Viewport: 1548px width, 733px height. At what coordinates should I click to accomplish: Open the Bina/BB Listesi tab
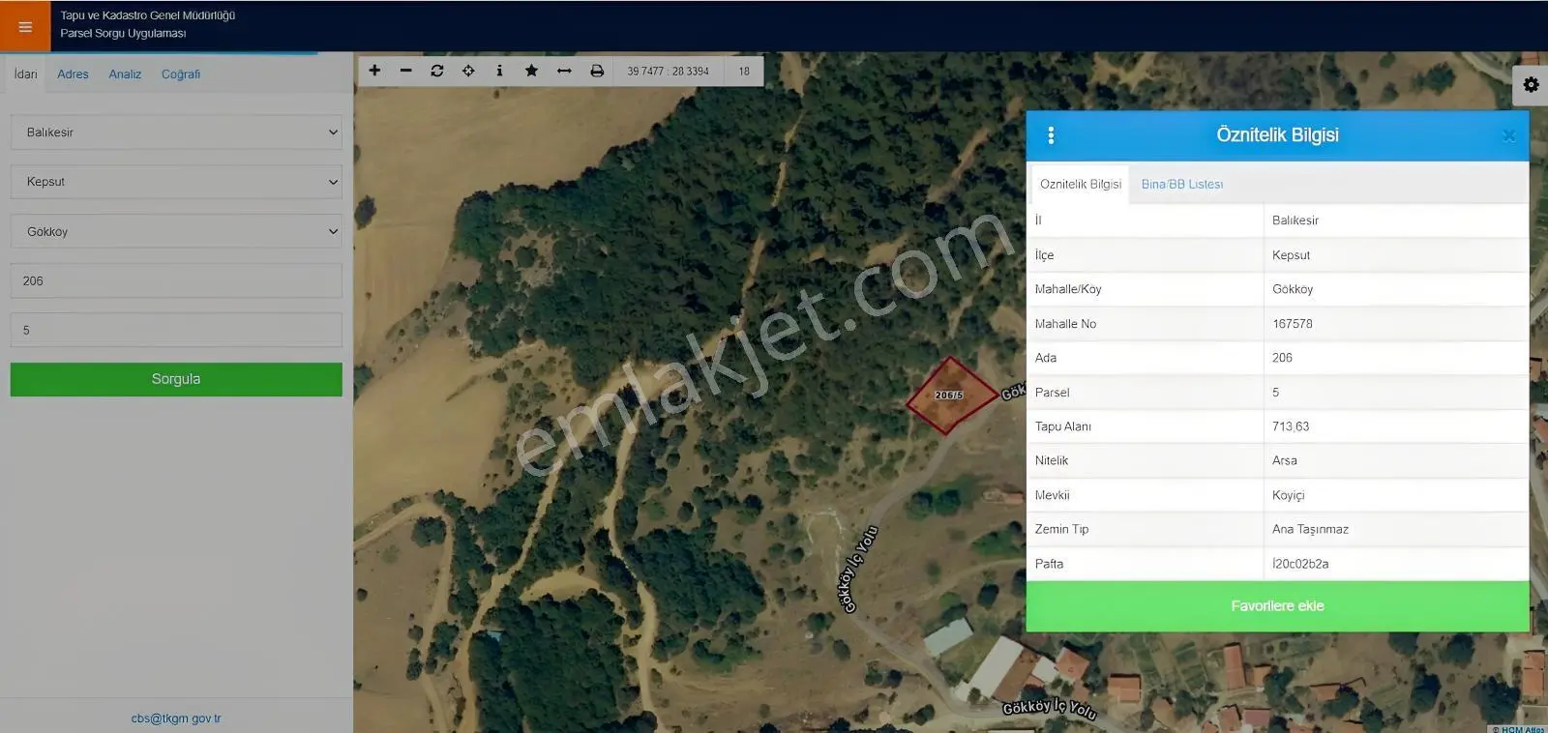1182,184
